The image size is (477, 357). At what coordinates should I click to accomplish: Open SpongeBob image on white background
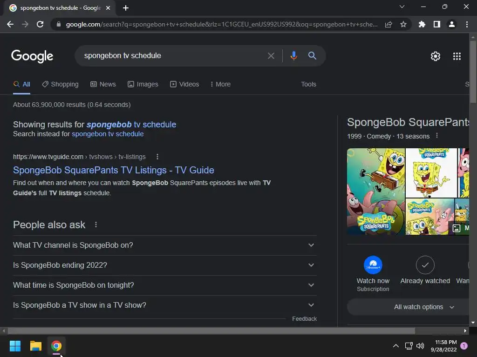tap(431, 173)
